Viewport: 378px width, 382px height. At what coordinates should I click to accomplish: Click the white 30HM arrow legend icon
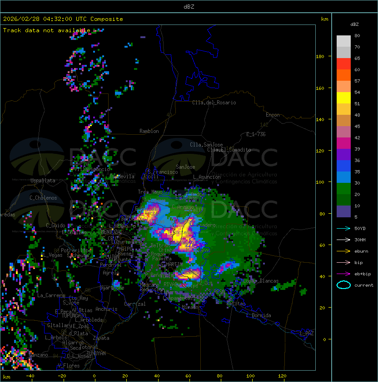(x=343, y=240)
